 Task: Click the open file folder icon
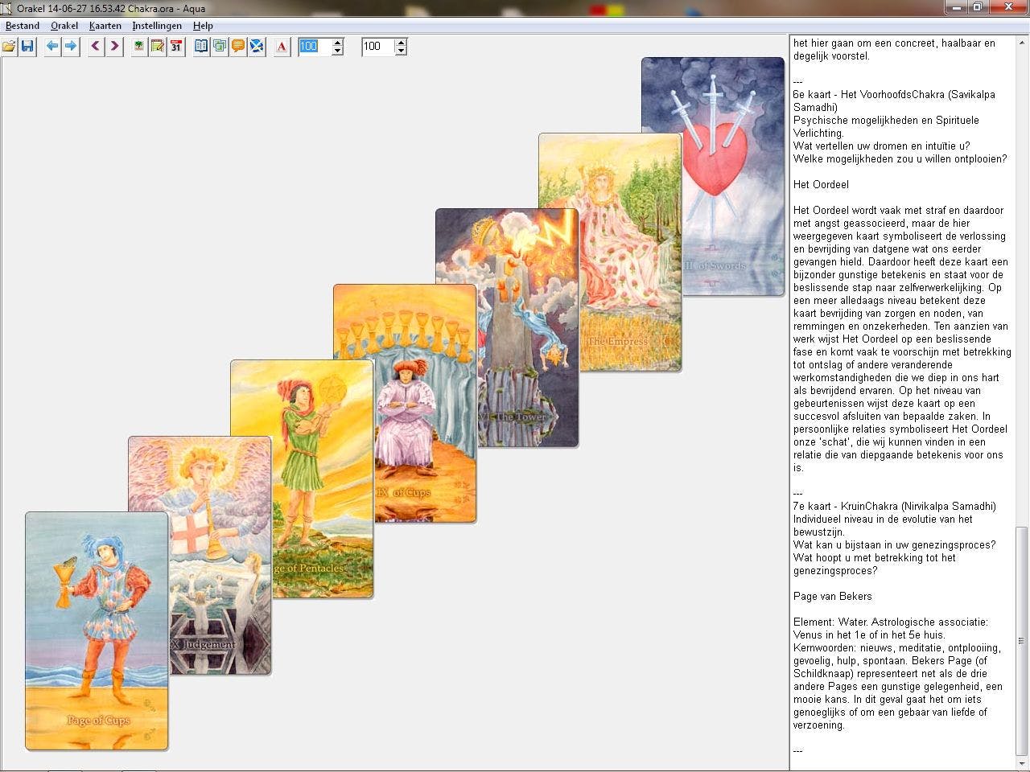[x=9, y=47]
